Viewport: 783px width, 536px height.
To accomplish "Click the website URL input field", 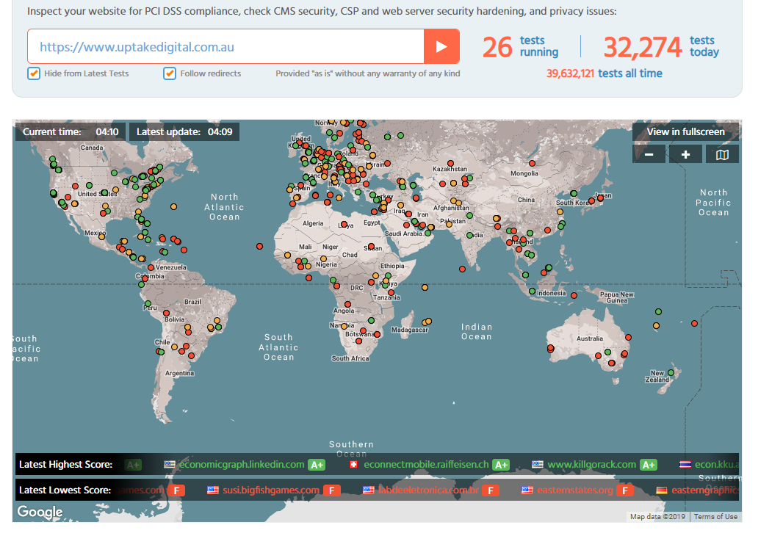I will pos(225,46).
